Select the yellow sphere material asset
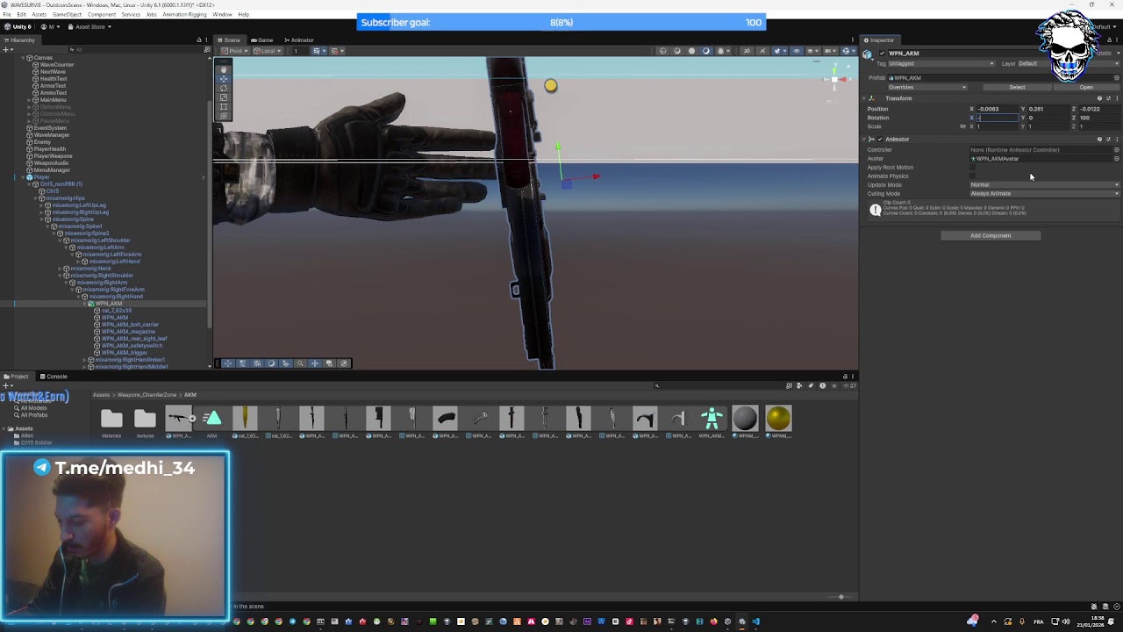Screen dimensions: 1123x632 pos(778,422)
